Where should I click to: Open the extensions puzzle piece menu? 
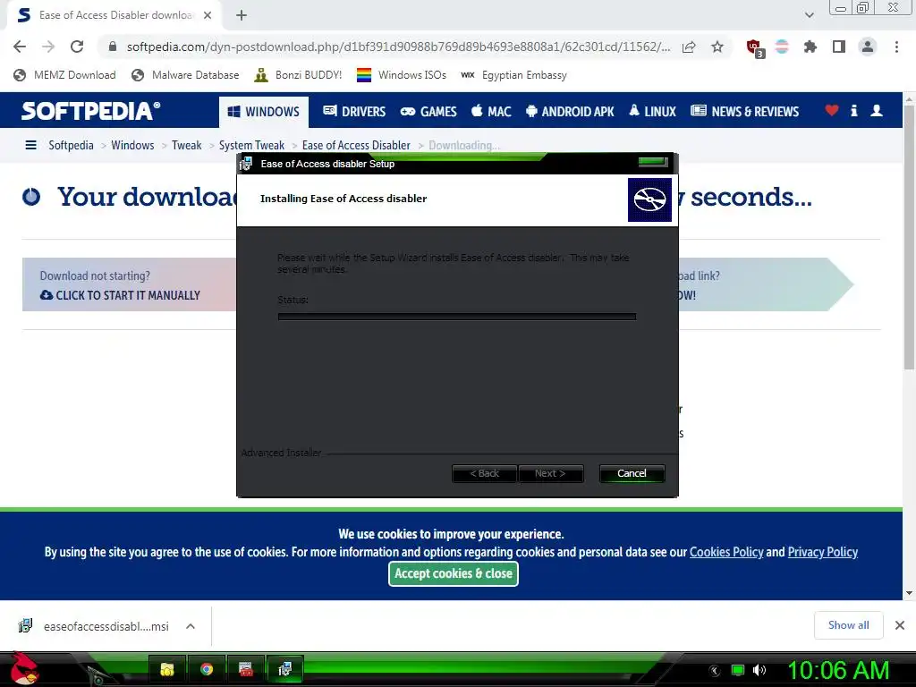click(x=810, y=47)
